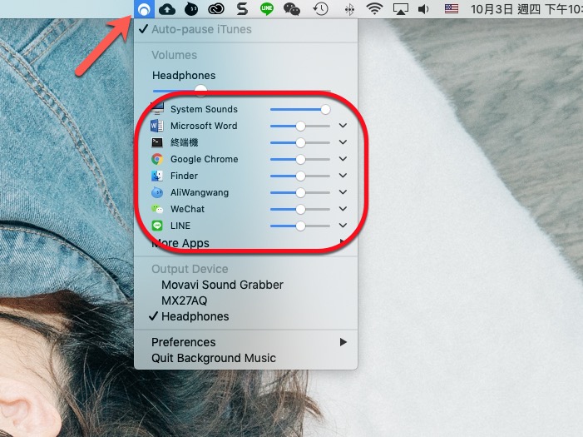
Task: Open Preferences submenu
Action: 246,342
